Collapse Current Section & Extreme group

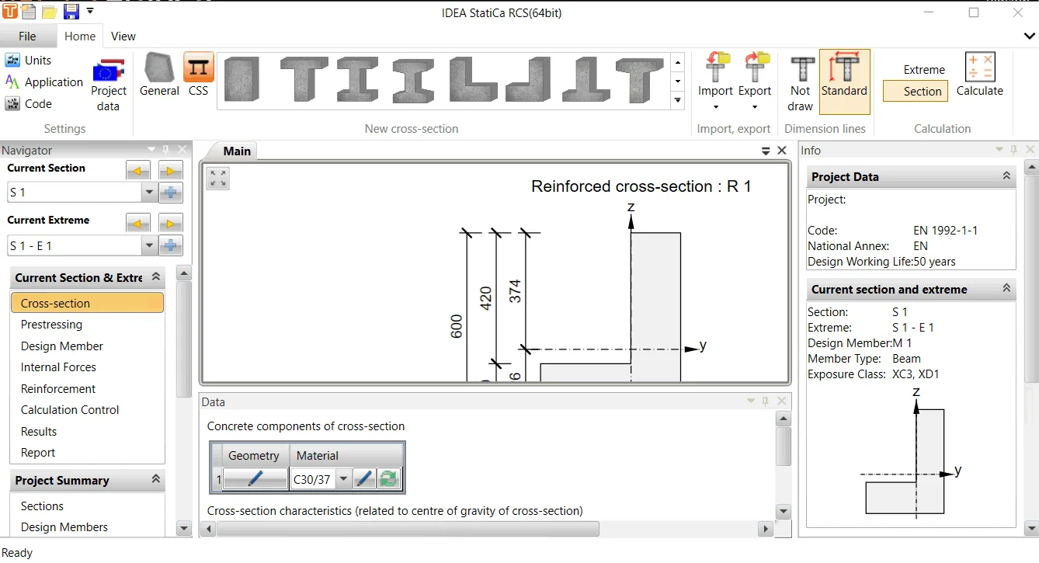click(156, 277)
